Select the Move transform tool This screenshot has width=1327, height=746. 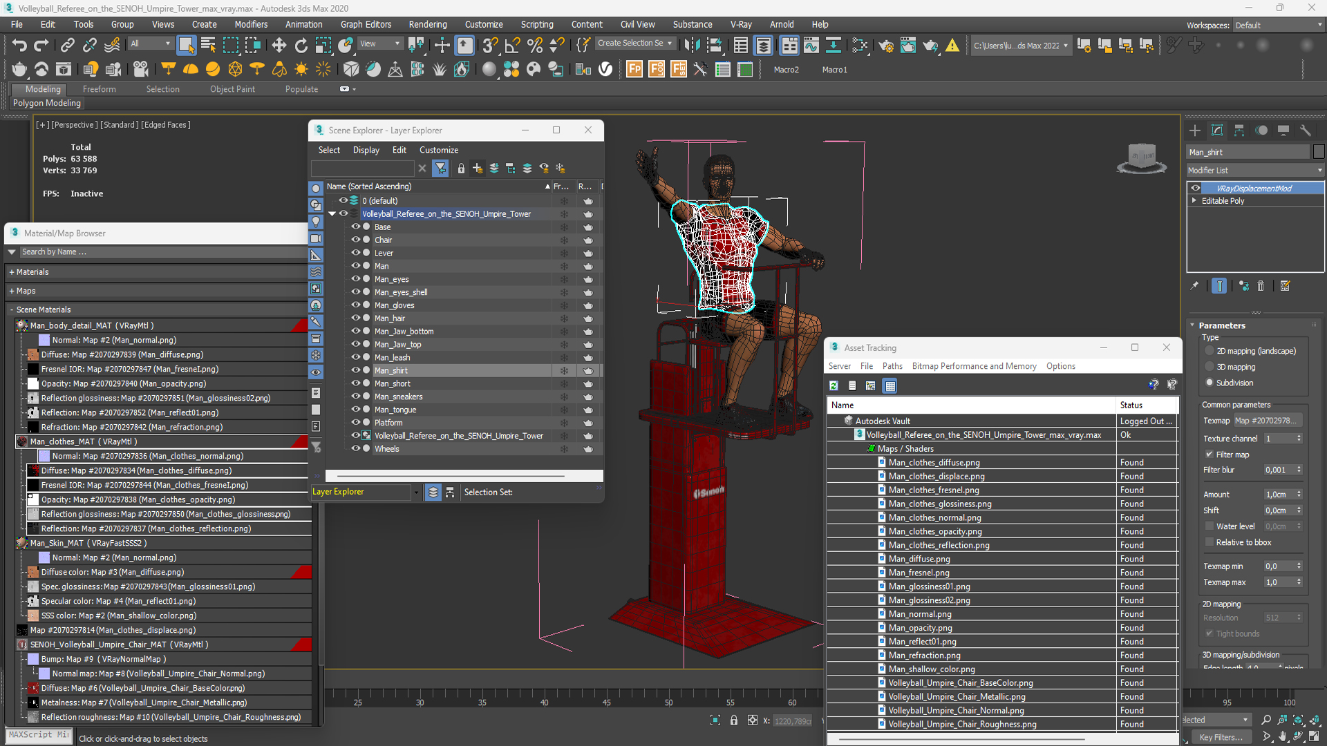point(279,46)
